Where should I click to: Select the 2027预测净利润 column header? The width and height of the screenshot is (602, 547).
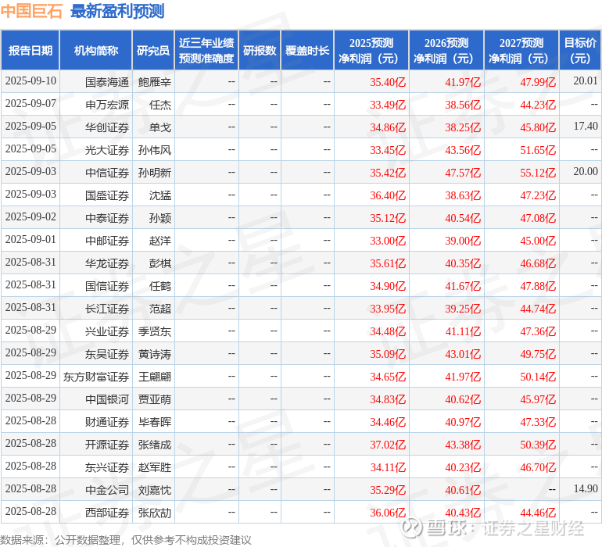tap(521, 50)
